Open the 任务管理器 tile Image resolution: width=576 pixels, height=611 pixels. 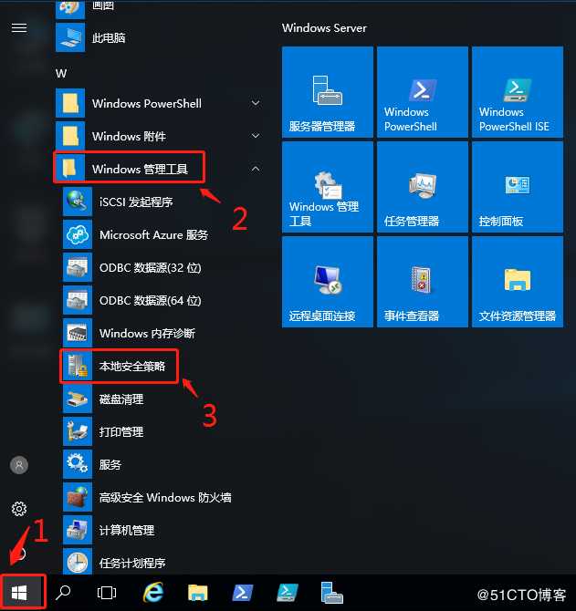click(x=423, y=187)
